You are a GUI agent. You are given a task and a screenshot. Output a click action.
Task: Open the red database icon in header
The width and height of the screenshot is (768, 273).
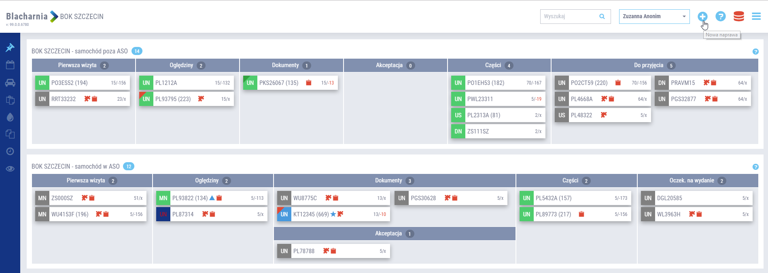point(738,17)
